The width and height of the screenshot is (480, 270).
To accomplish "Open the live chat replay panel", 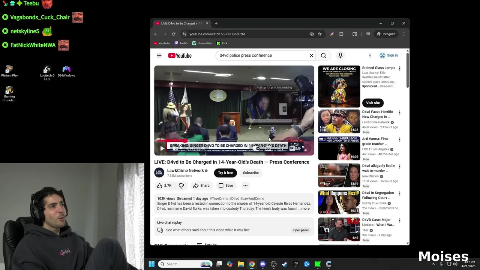I will 301,230.
